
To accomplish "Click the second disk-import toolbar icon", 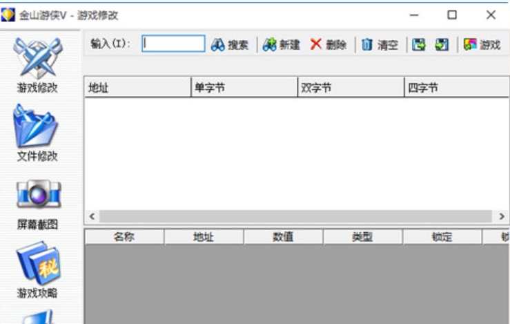I will point(442,45).
